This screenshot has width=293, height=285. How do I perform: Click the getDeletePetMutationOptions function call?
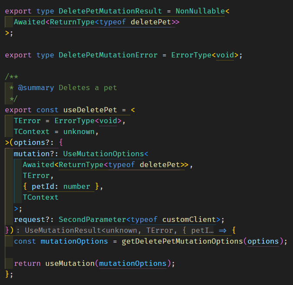[182, 241]
